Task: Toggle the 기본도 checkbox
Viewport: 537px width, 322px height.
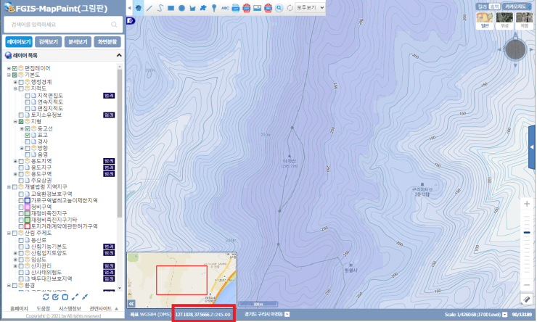Action: click(15, 75)
